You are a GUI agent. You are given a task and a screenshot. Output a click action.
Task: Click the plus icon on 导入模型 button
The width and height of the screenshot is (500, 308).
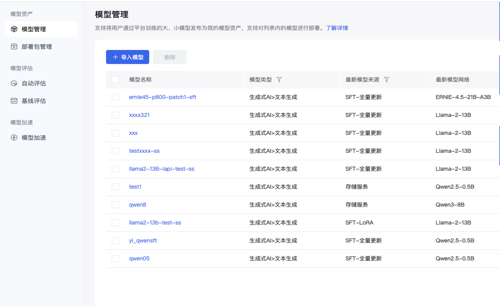coord(115,57)
